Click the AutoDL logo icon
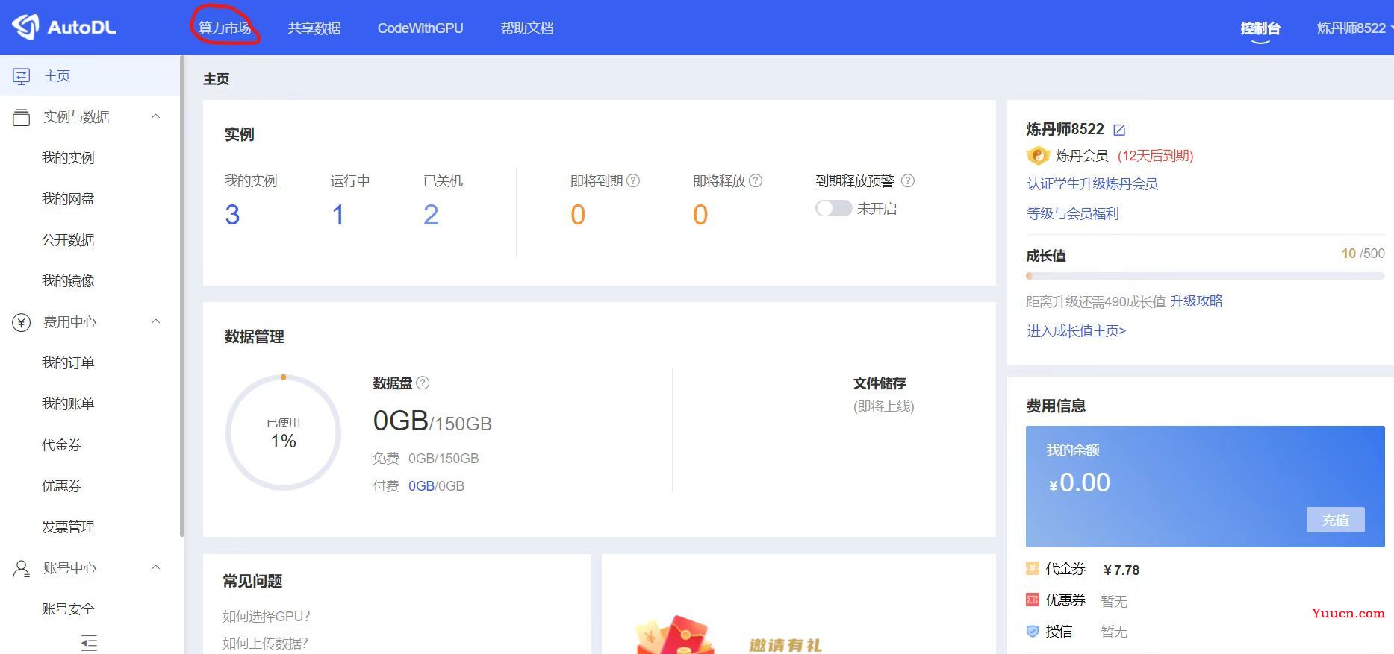The height and width of the screenshot is (654, 1394). 25,28
